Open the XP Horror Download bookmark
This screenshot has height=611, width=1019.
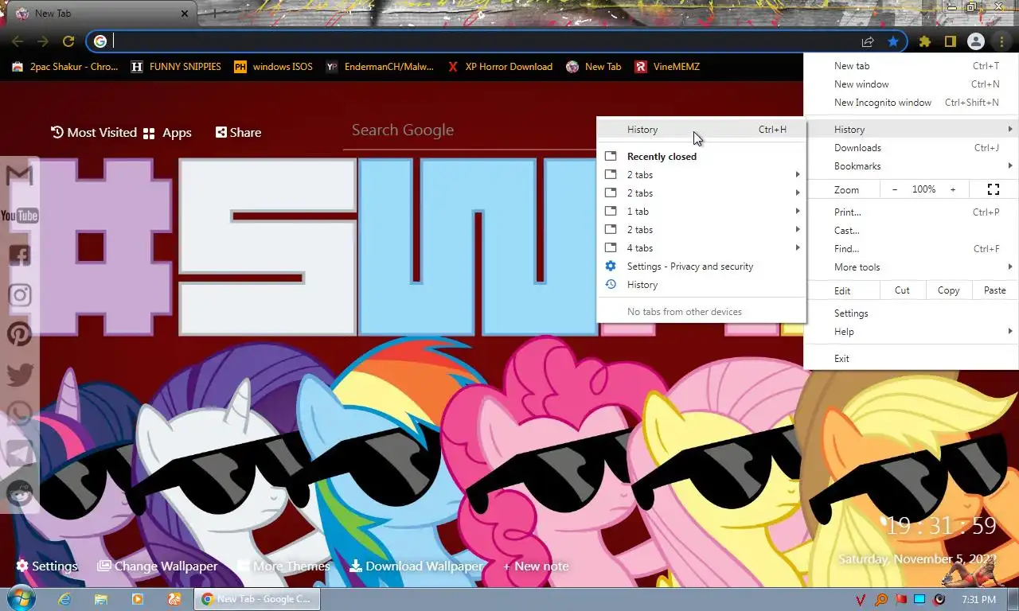(499, 67)
